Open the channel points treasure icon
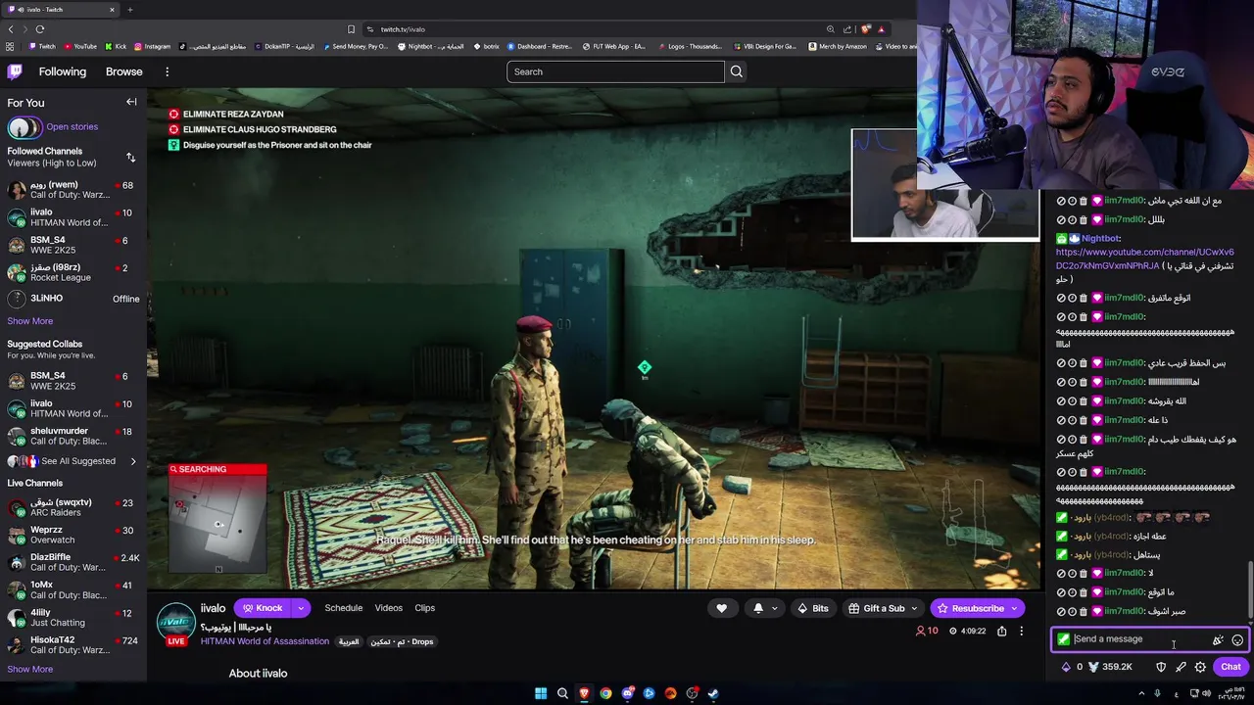This screenshot has width=1254, height=705. click(1093, 667)
